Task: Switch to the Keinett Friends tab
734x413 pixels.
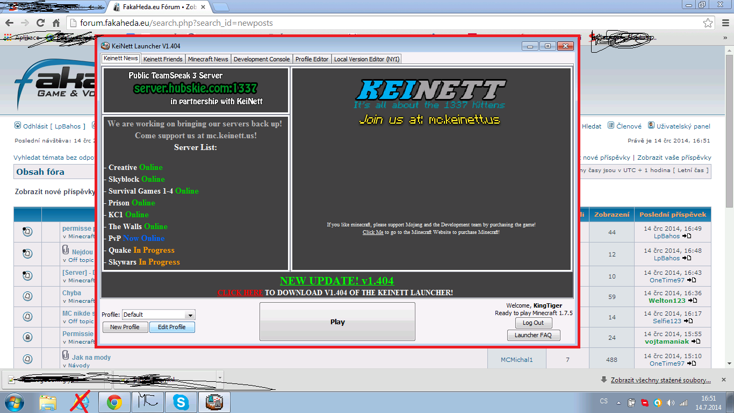Action: click(x=163, y=59)
